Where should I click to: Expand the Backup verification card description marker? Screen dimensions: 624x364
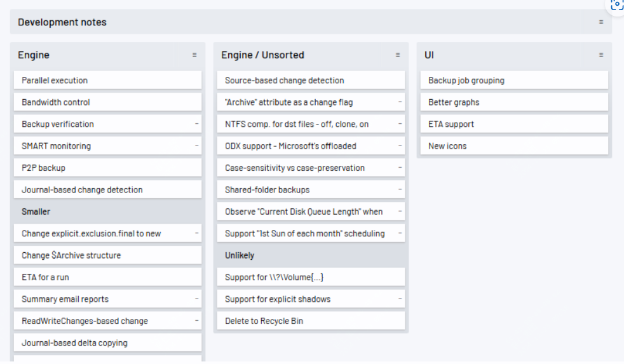[196, 124]
